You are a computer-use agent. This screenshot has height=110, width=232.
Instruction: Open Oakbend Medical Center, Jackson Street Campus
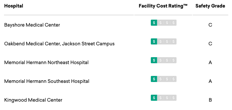point(59,44)
